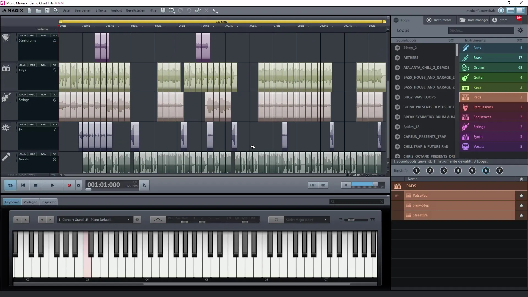Open the Datei menu

pos(66,10)
